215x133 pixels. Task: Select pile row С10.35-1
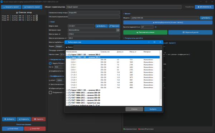coord(113,72)
